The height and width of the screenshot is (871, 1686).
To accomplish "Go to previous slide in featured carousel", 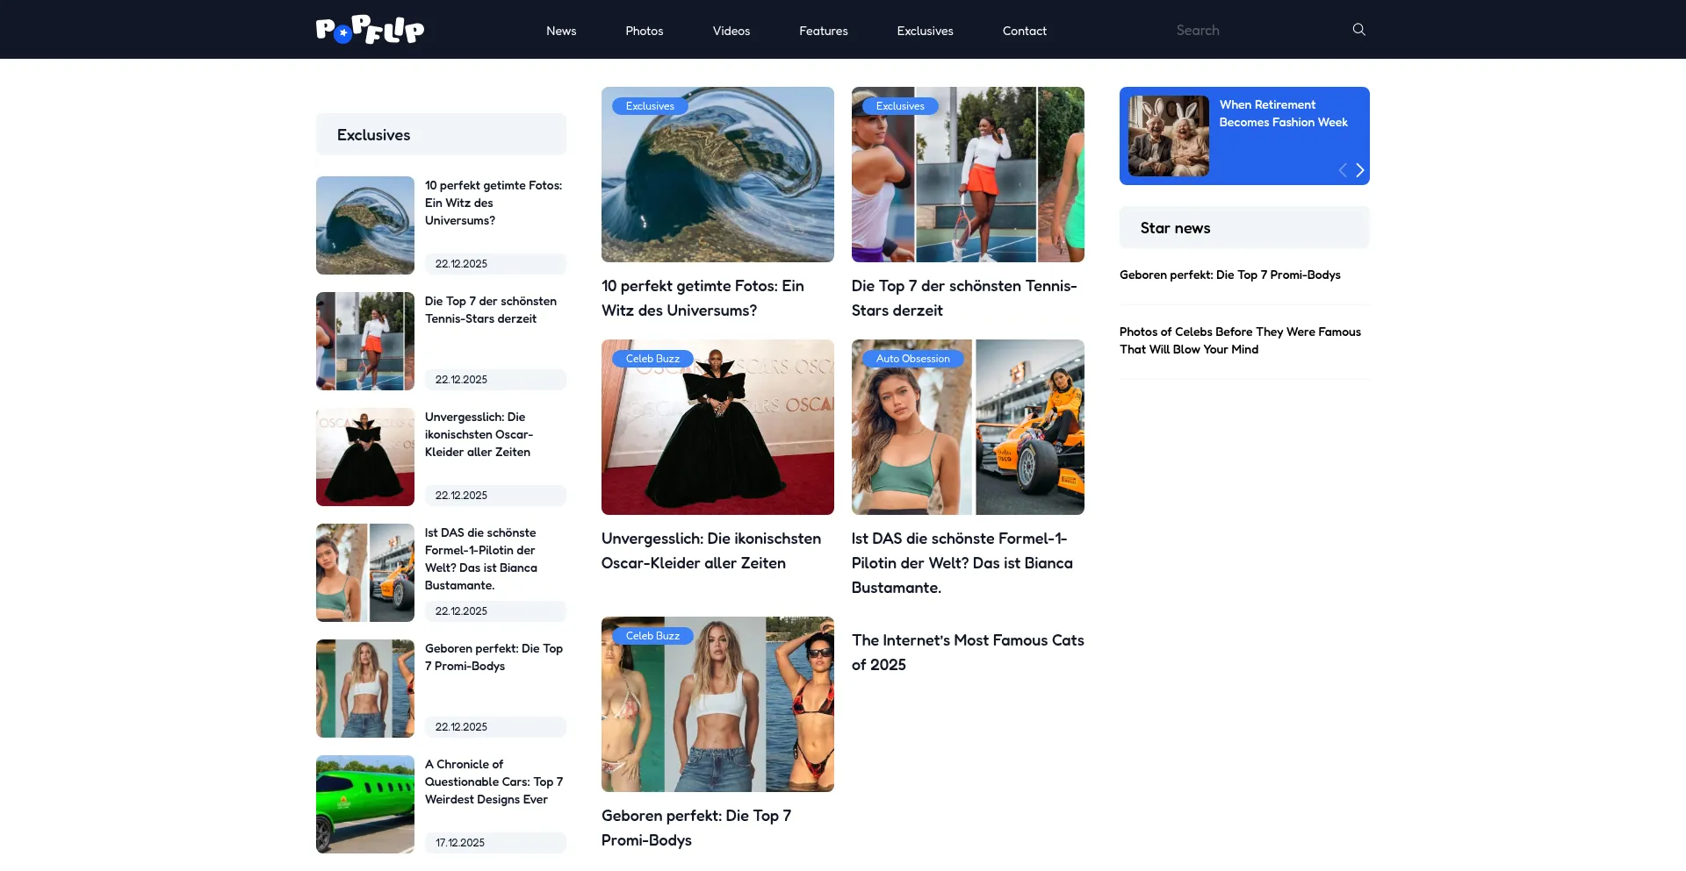I will (x=1342, y=170).
